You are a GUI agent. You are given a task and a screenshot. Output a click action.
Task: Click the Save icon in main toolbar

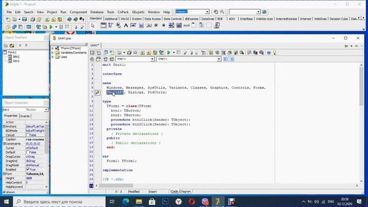(24, 19)
